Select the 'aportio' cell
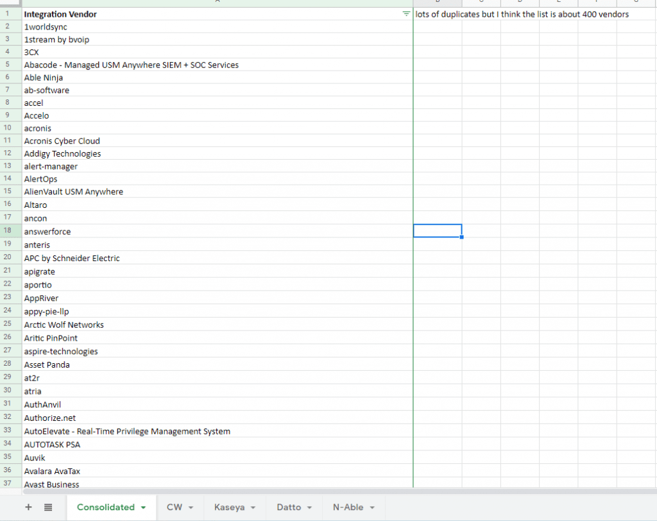 click(218, 284)
